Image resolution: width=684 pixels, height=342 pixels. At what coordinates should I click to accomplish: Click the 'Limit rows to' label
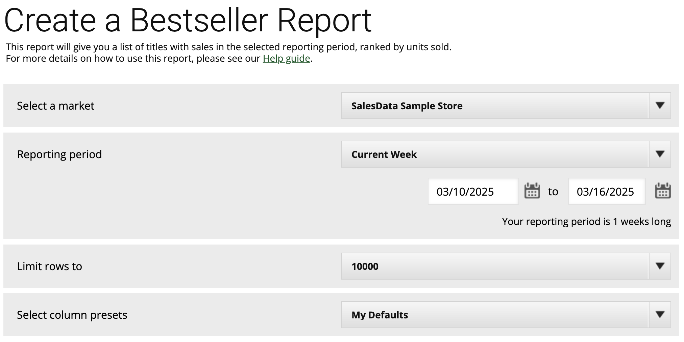pyautogui.click(x=49, y=266)
